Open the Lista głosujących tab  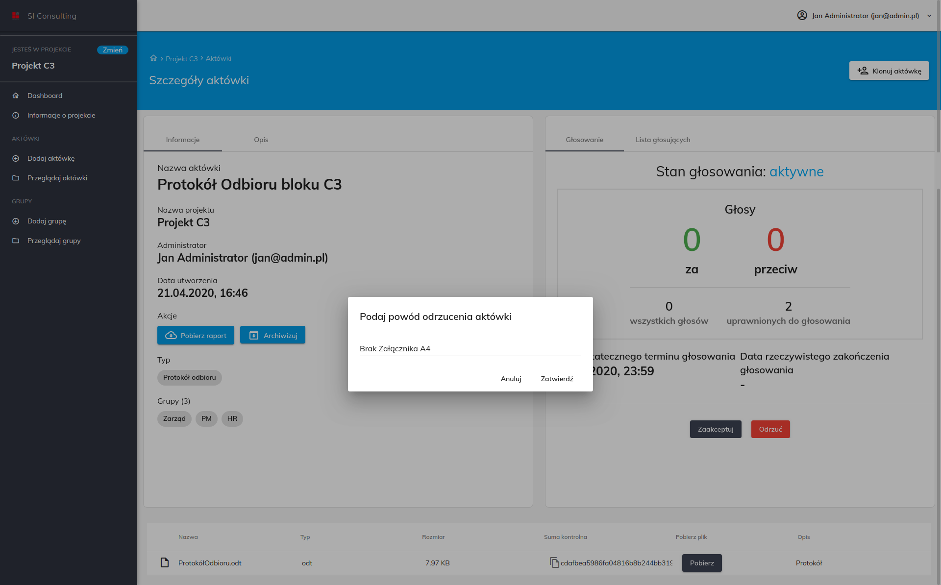(x=663, y=140)
